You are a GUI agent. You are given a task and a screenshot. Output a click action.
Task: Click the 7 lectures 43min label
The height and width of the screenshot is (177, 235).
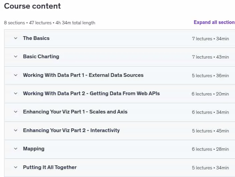point(210,57)
